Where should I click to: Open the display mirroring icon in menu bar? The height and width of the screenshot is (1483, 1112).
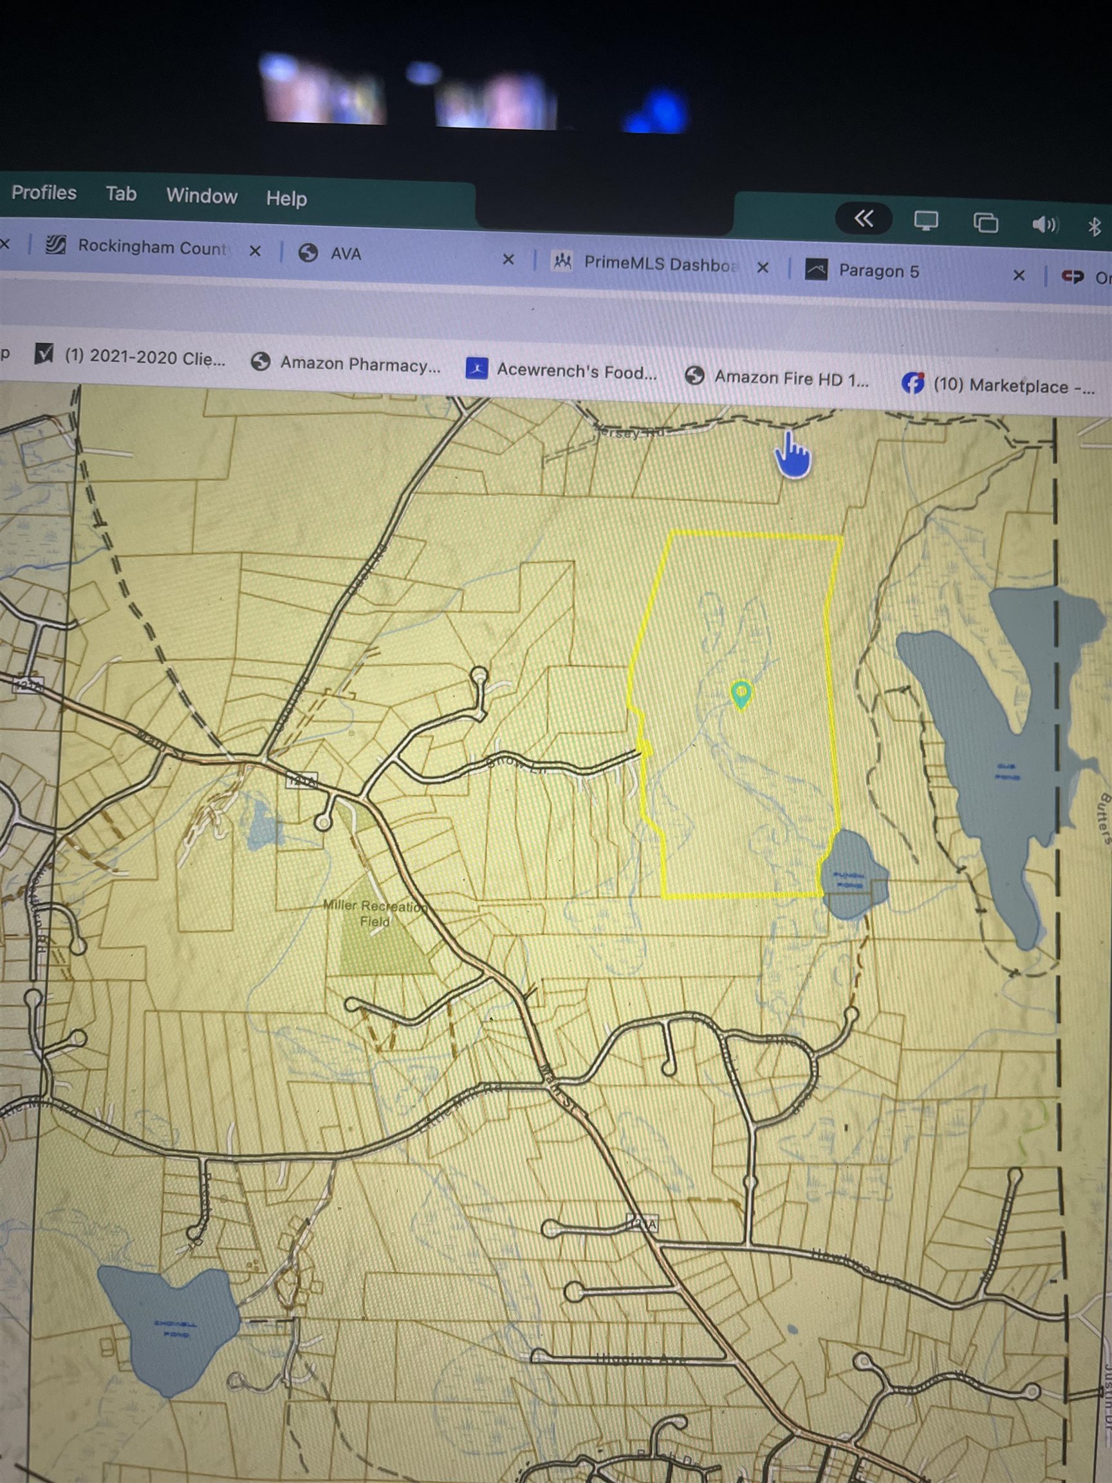tap(925, 221)
